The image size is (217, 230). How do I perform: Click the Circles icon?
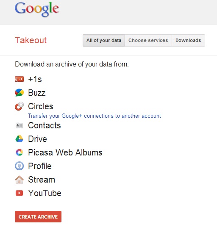[19, 106]
